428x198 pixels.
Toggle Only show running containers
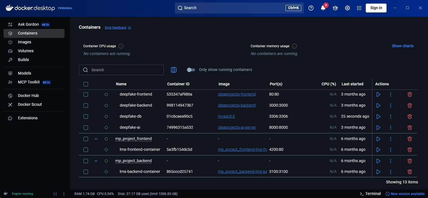[191, 70]
